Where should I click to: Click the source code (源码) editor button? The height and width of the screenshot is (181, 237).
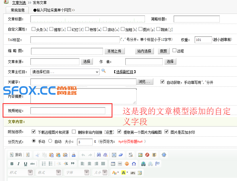[x=16, y=155]
